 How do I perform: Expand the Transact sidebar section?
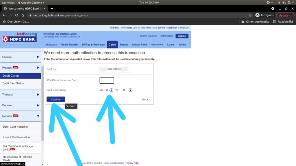(x=21, y=95)
